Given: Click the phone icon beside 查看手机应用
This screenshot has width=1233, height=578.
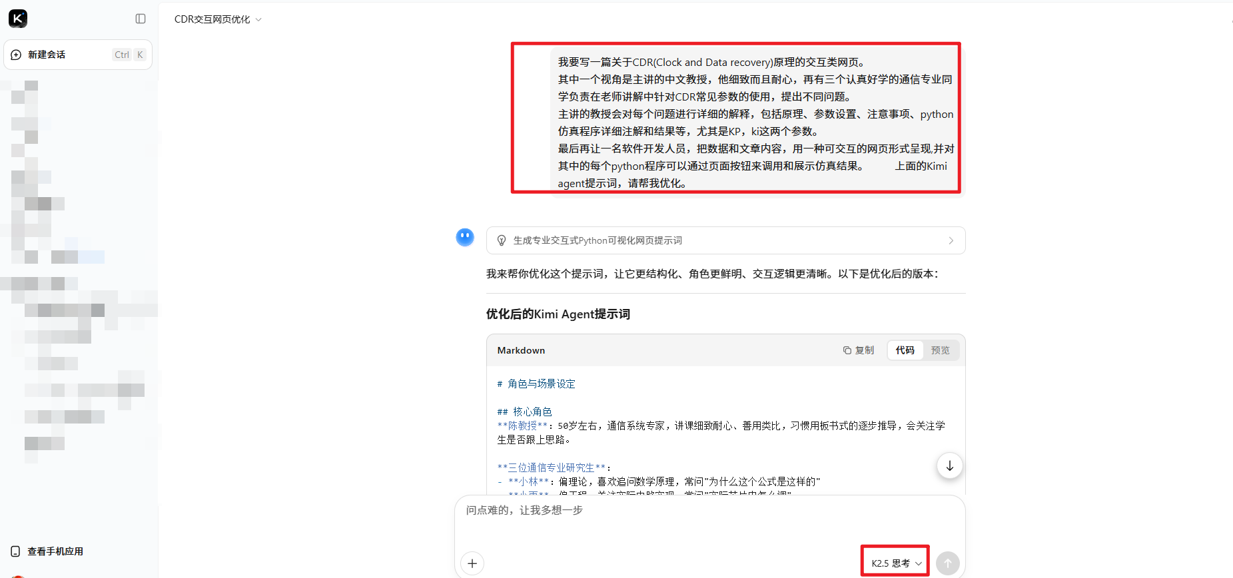Looking at the screenshot, I should click(x=15, y=551).
